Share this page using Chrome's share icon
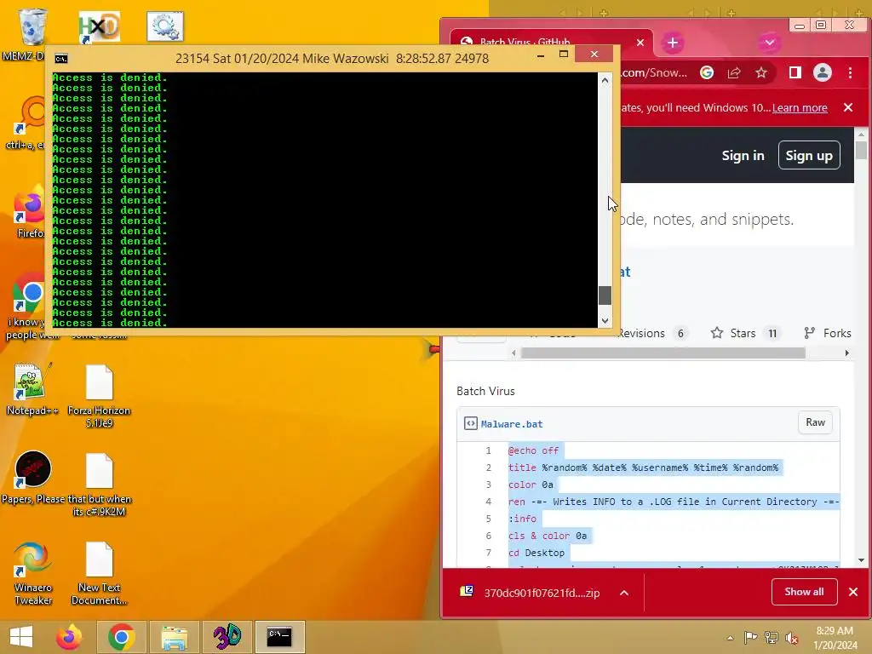This screenshot has height=654, width=872. (734, 73)
